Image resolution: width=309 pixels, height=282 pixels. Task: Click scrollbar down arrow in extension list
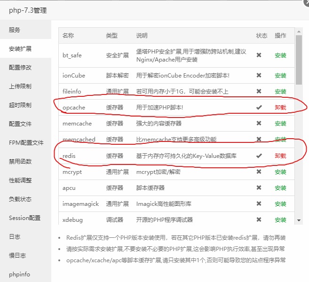(299, 220)
